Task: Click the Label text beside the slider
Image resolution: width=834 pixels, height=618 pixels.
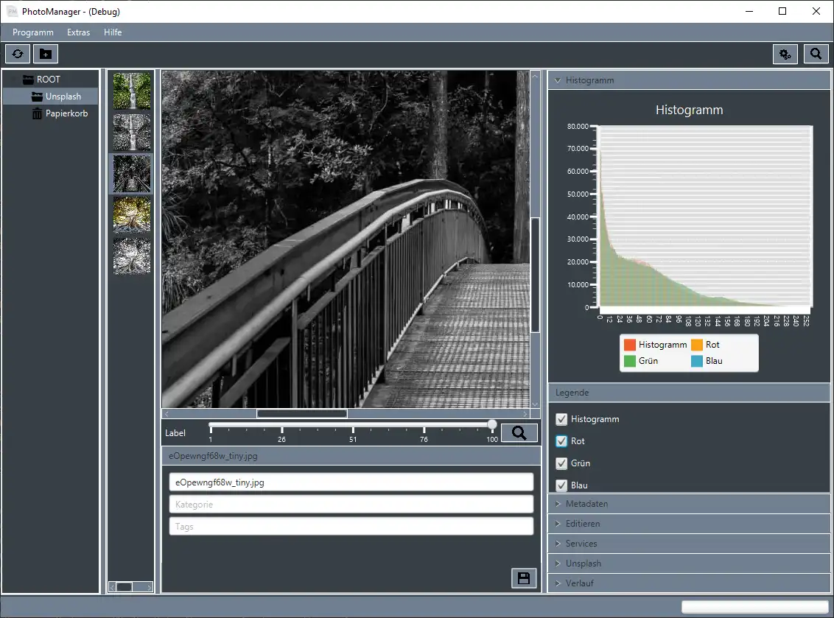Action: pos(175,433)
